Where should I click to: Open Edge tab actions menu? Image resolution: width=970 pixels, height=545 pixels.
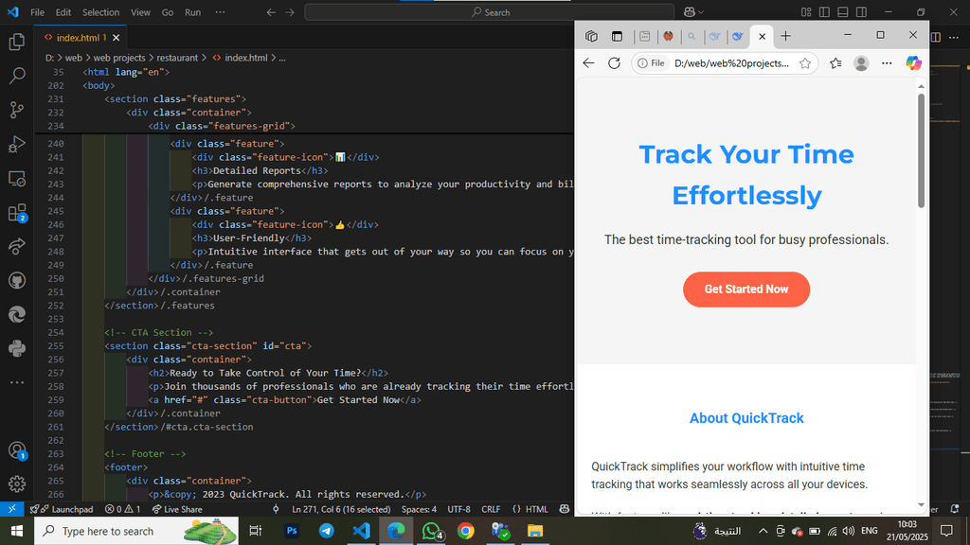tap(617, 37)
